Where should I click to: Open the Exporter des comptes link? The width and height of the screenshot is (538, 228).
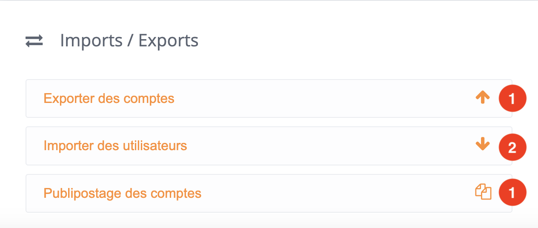click(109, 99)
